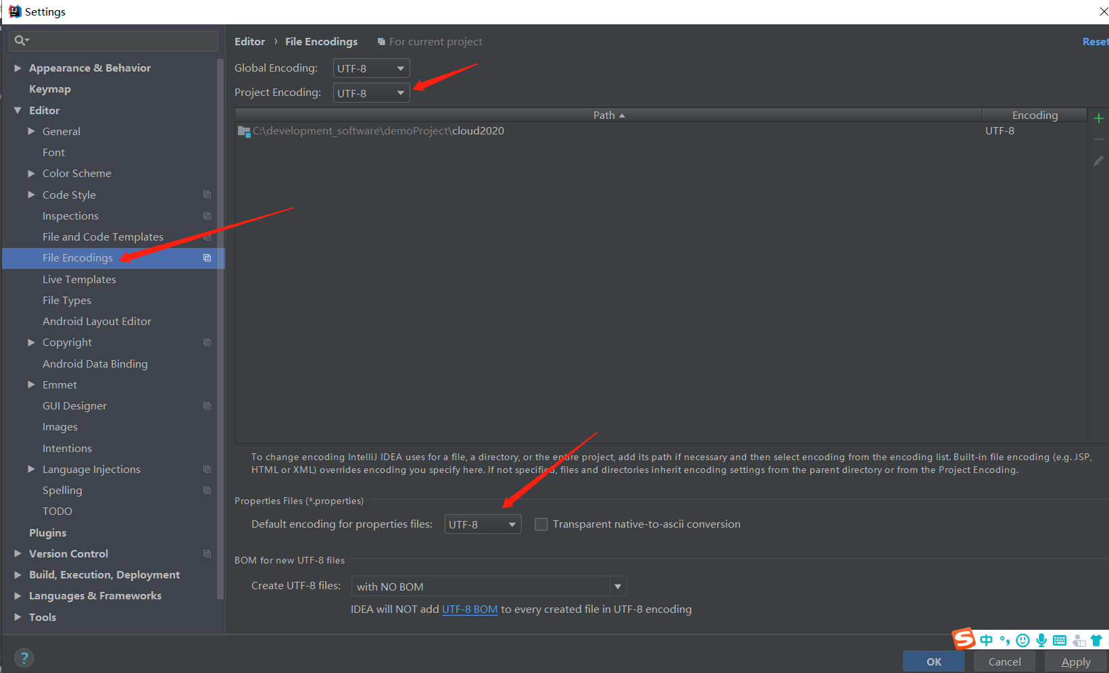Click project-level icon beside Language Injections

click(207, 470)
